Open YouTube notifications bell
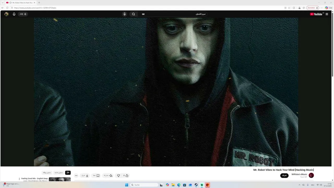Screen dimensions: 334x188 14,14
